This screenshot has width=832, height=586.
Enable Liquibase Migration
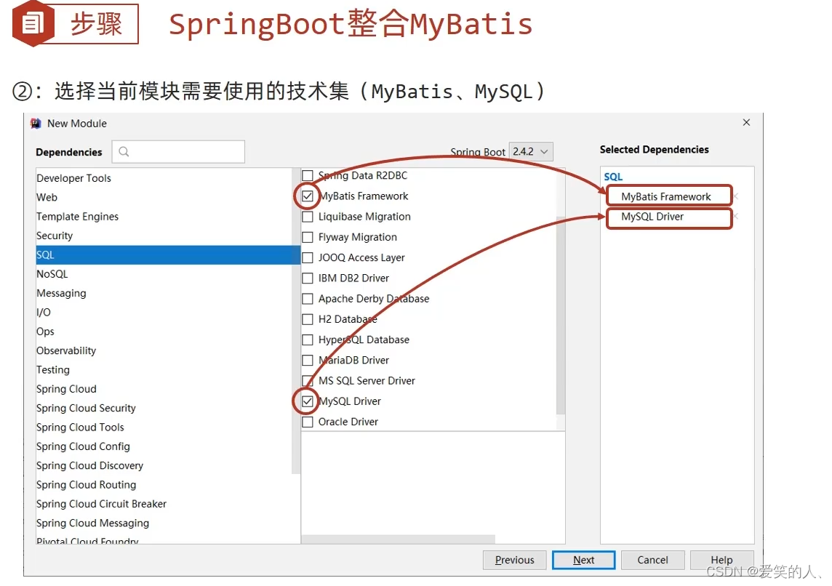pyautogui.click(x=307, y=217)
